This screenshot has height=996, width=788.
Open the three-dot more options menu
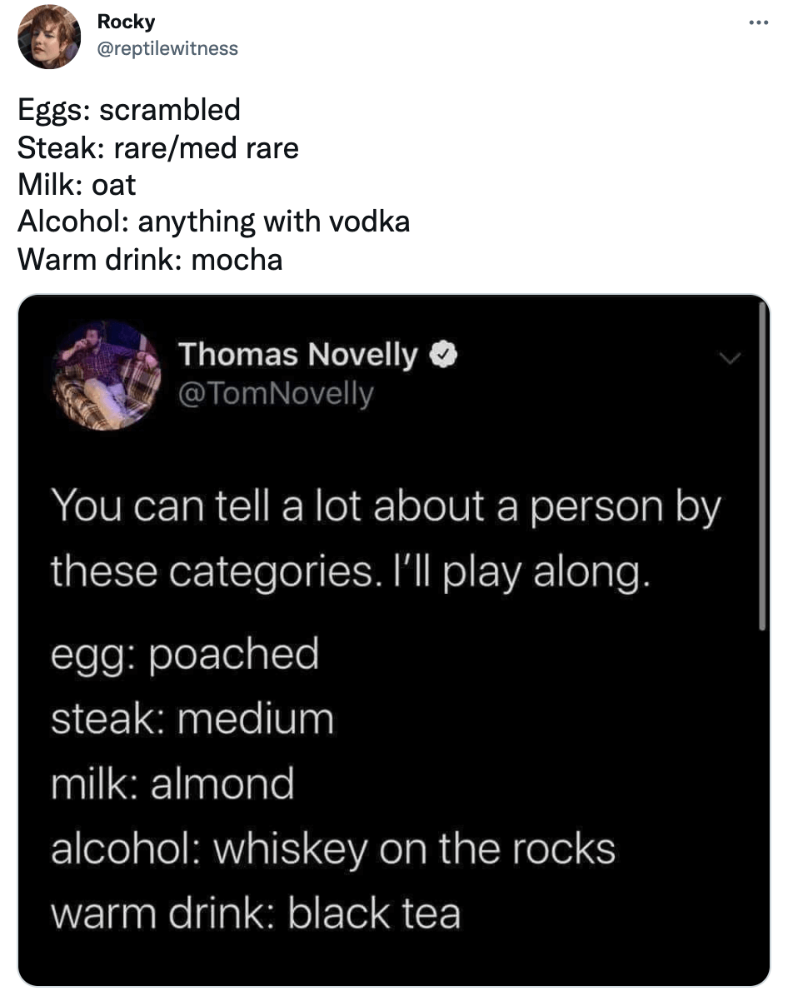(x=756, y=22)
